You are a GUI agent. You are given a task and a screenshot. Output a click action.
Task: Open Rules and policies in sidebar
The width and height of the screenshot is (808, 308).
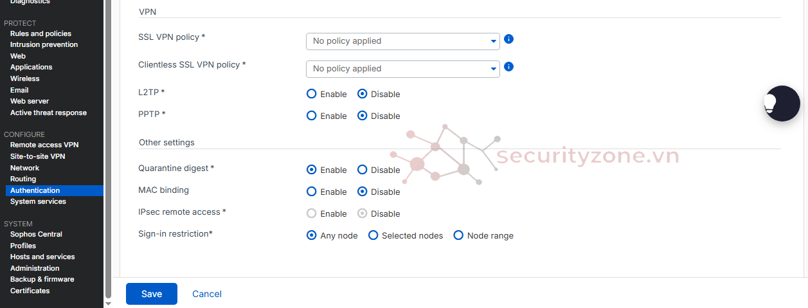coord(40,33)
